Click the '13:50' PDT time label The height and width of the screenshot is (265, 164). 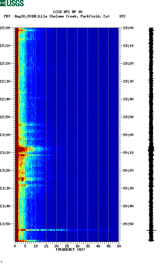(5, 224)
